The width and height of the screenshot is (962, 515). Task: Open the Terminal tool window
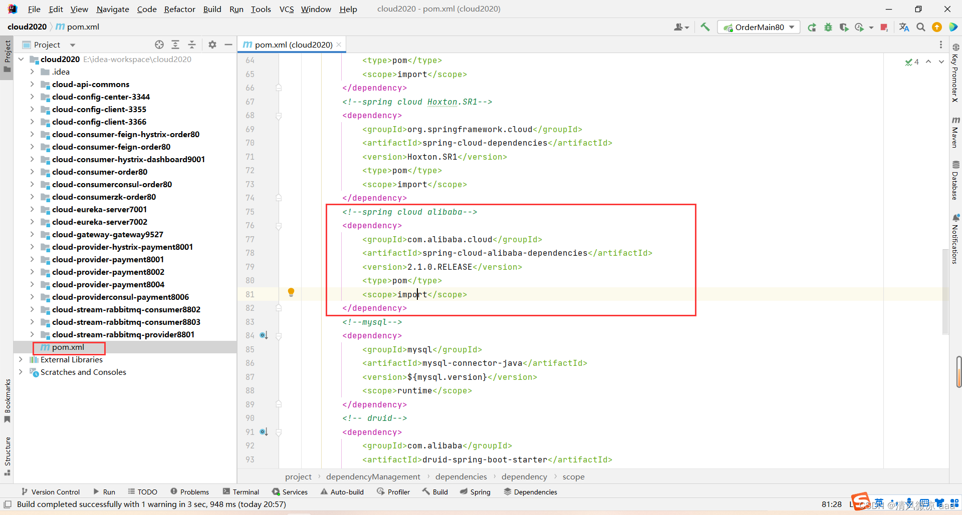coord(241,492)
